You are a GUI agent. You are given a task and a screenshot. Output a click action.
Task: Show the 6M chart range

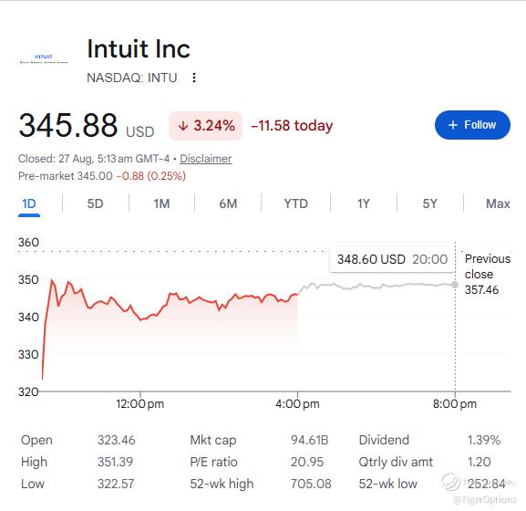pyautogui.click(x=228, y=203)
